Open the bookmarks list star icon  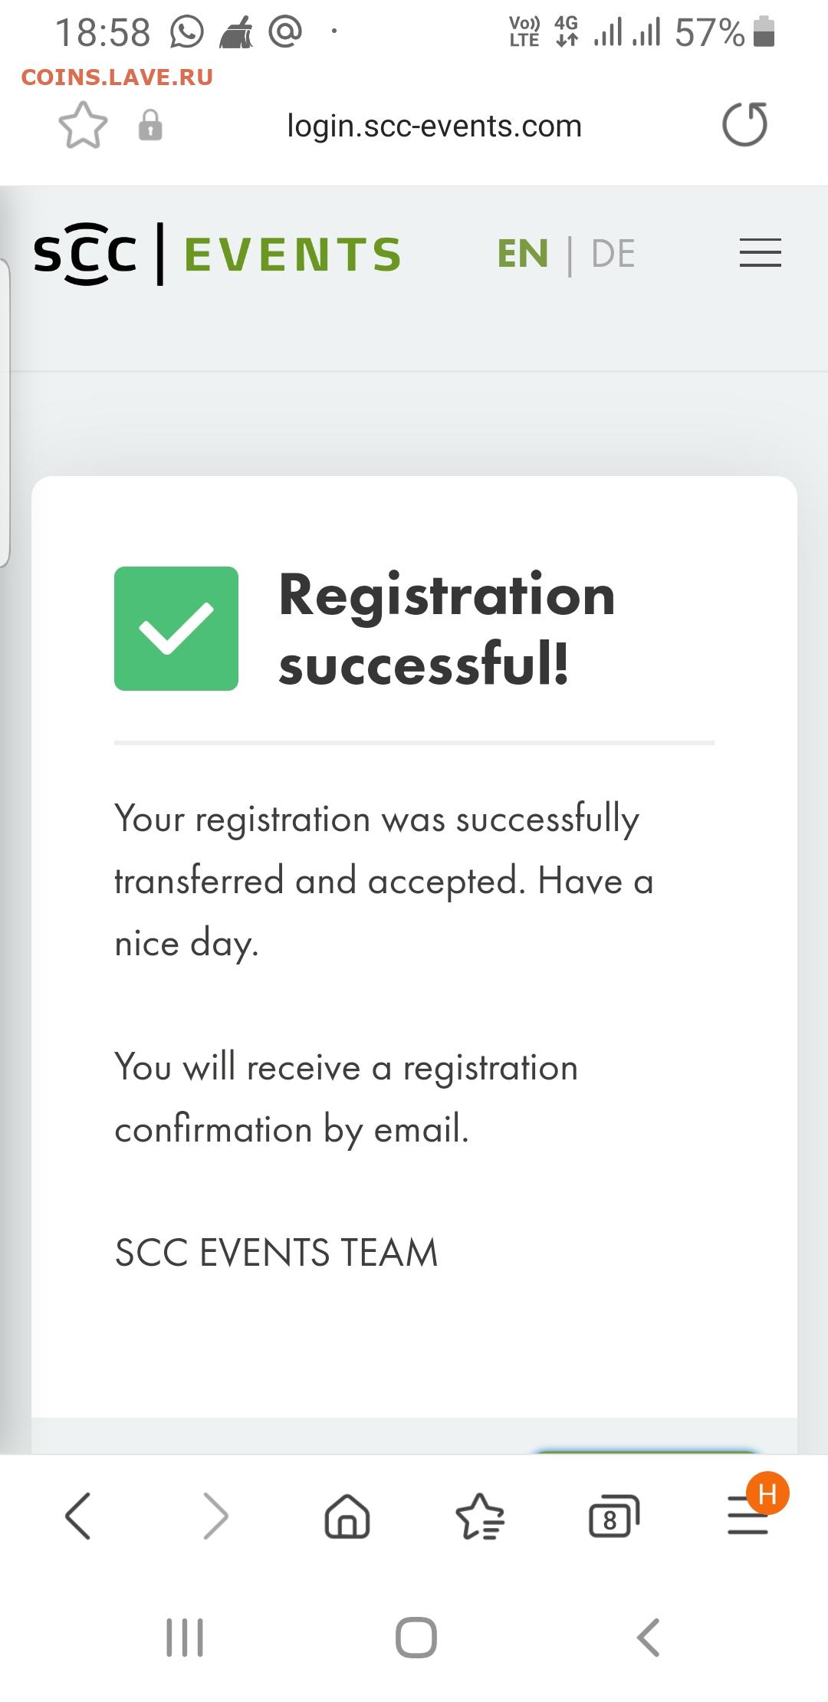[x=480, y=1516]
